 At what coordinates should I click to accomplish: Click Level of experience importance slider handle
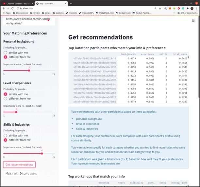(16, 112)
